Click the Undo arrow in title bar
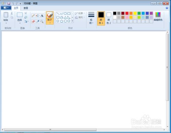The height and width of the screenshot is (133, 171). pos(13,3)
